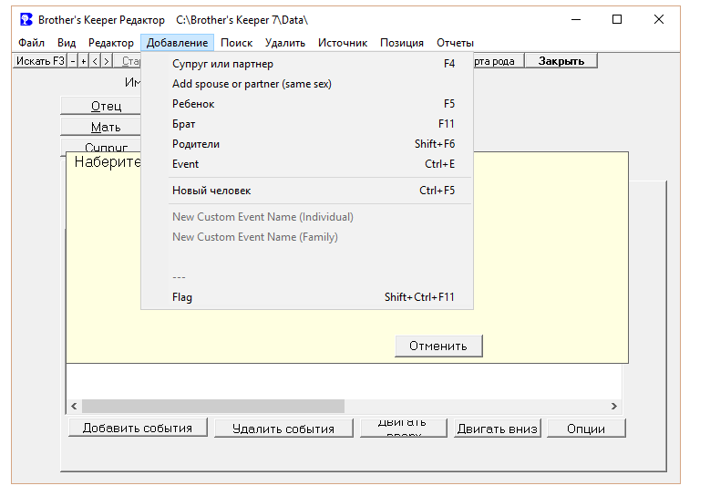Click the Отец button
The width and height of the screenshot is (710, 496).
tap(101, 106)
